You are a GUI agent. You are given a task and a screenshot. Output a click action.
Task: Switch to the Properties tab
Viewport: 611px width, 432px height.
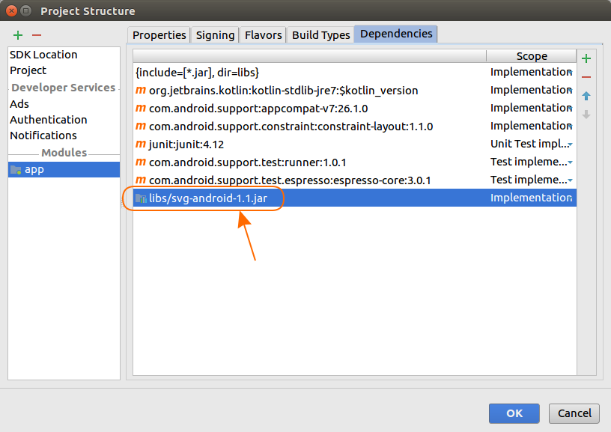click(159, 35)
